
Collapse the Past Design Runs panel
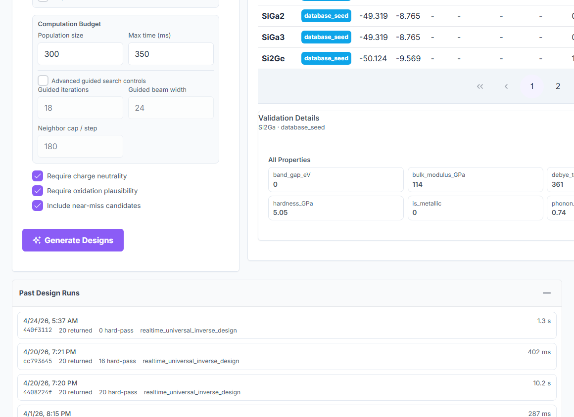click(547, 293)
